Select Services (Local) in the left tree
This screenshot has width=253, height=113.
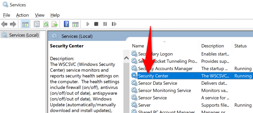pos(24,35)
